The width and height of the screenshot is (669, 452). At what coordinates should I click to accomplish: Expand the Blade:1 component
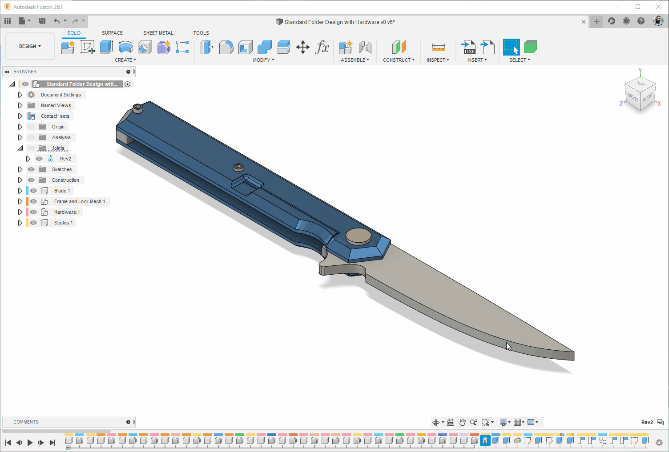pyautogui.click(x=20, y=191)
